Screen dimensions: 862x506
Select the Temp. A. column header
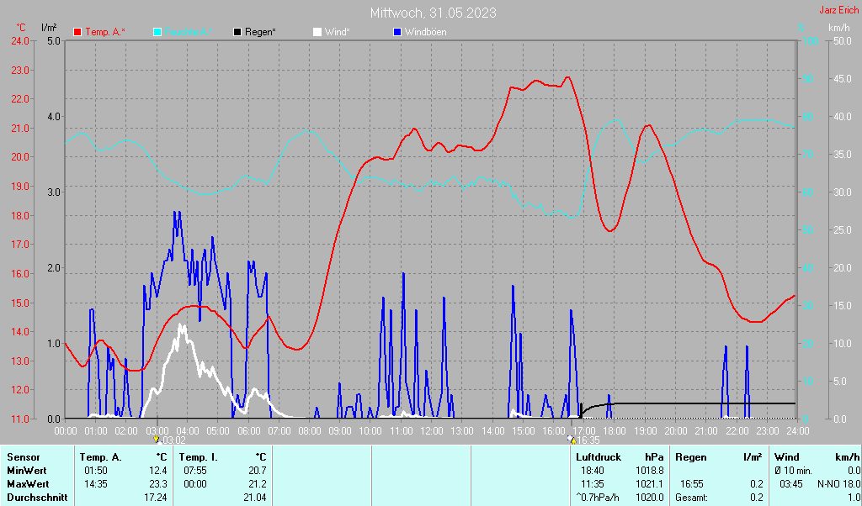click(100, 457)
